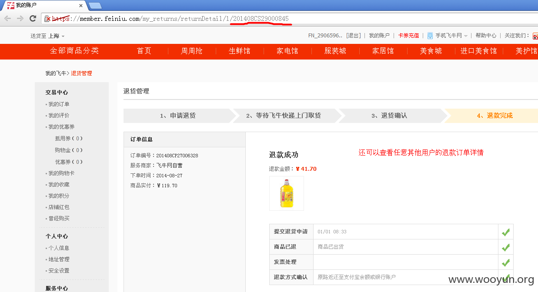Click the browser forward arrow

pyautogui.click(x=20, y=18)
